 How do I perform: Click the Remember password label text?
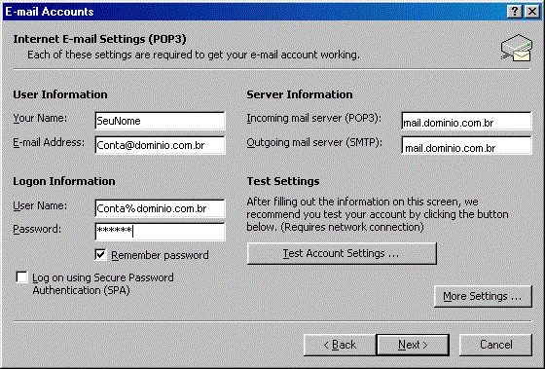160,255
